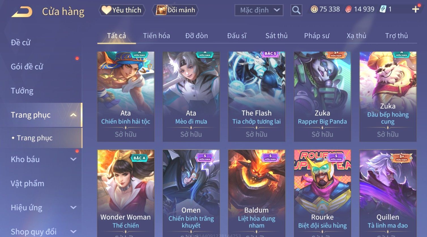Select the Pháp sư tab
Screen dimensions: 427x237
click(x=317, y=36)
